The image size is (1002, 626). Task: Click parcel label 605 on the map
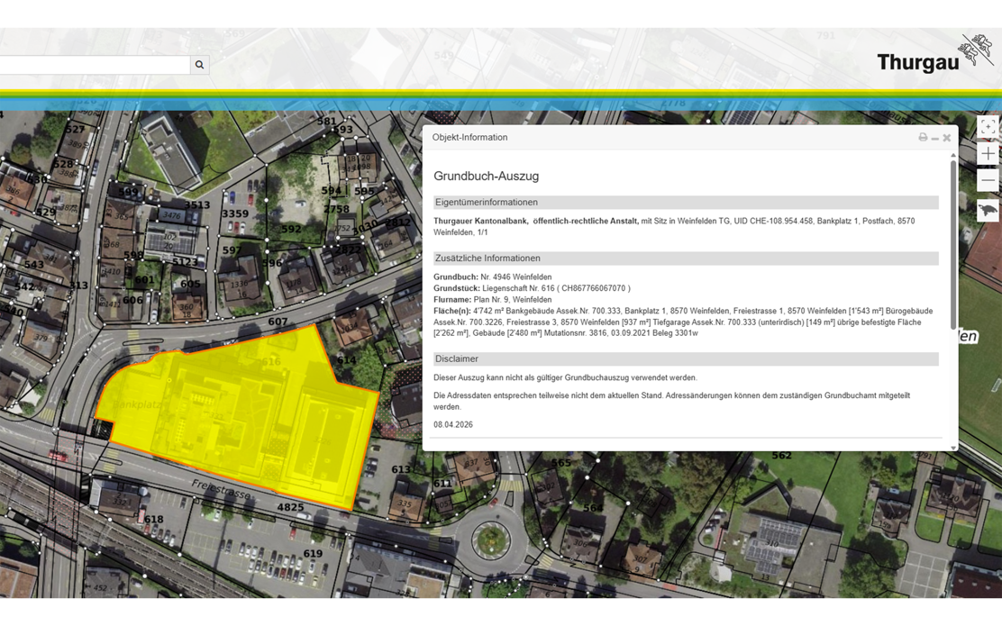pos(190,284)
